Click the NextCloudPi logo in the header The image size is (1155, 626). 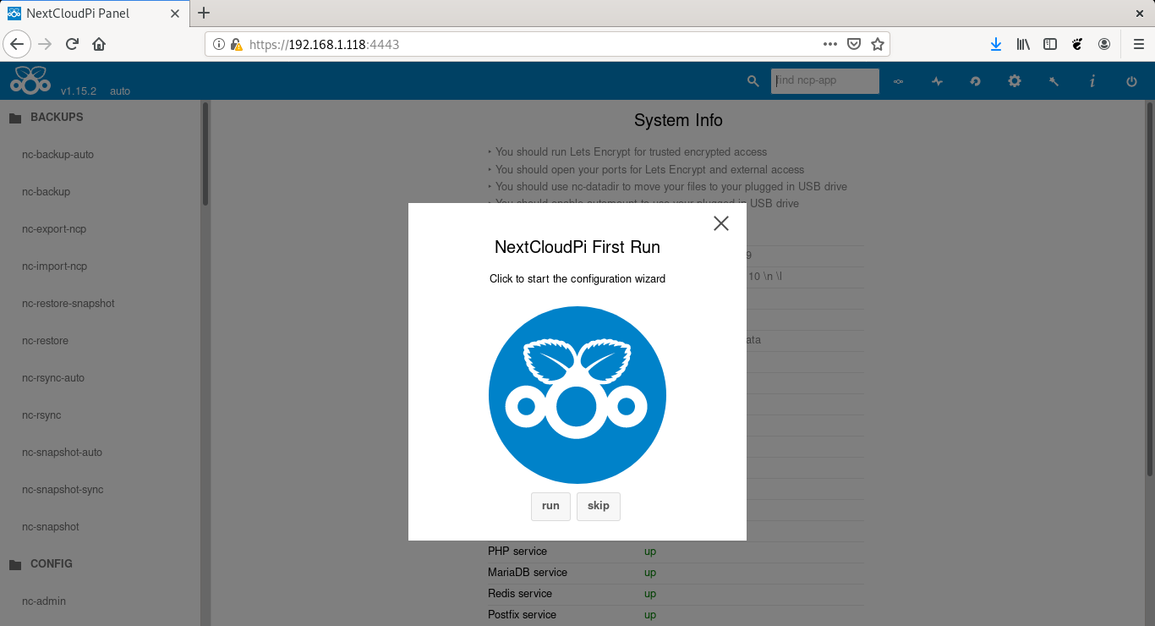[30, 79]
